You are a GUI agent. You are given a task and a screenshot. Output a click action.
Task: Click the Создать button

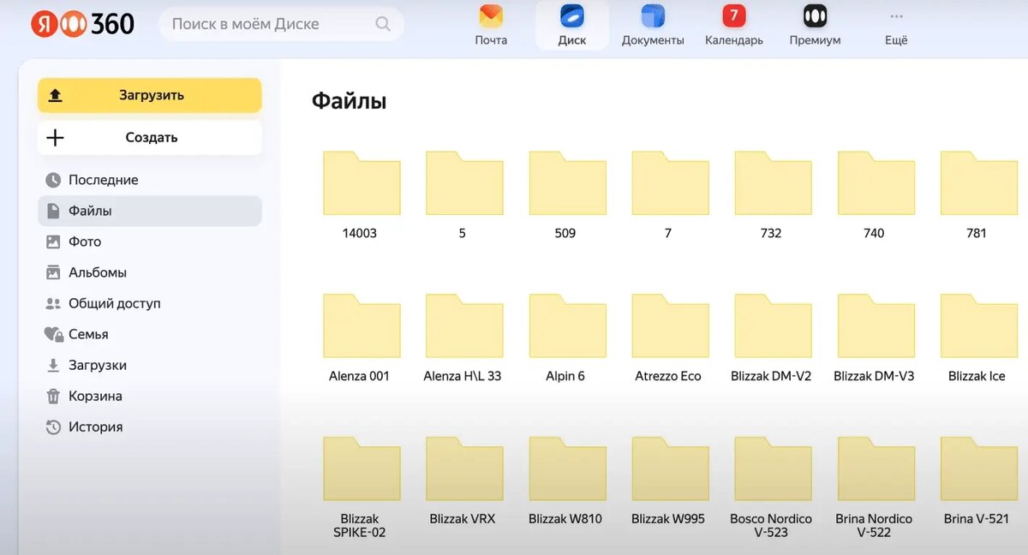pyautogui.click(x=149, y=137)
